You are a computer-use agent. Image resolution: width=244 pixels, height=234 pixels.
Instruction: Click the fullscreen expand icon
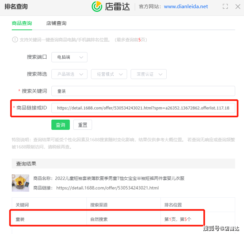coord(225,6)
